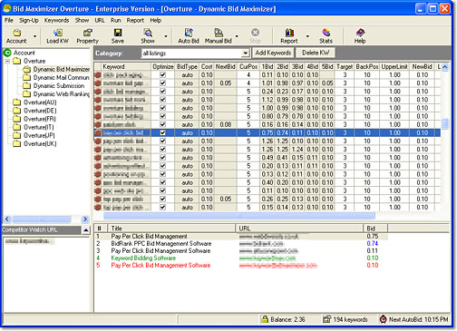Toggle Optimize for row with 1Bid 0.24

point(163,92)
